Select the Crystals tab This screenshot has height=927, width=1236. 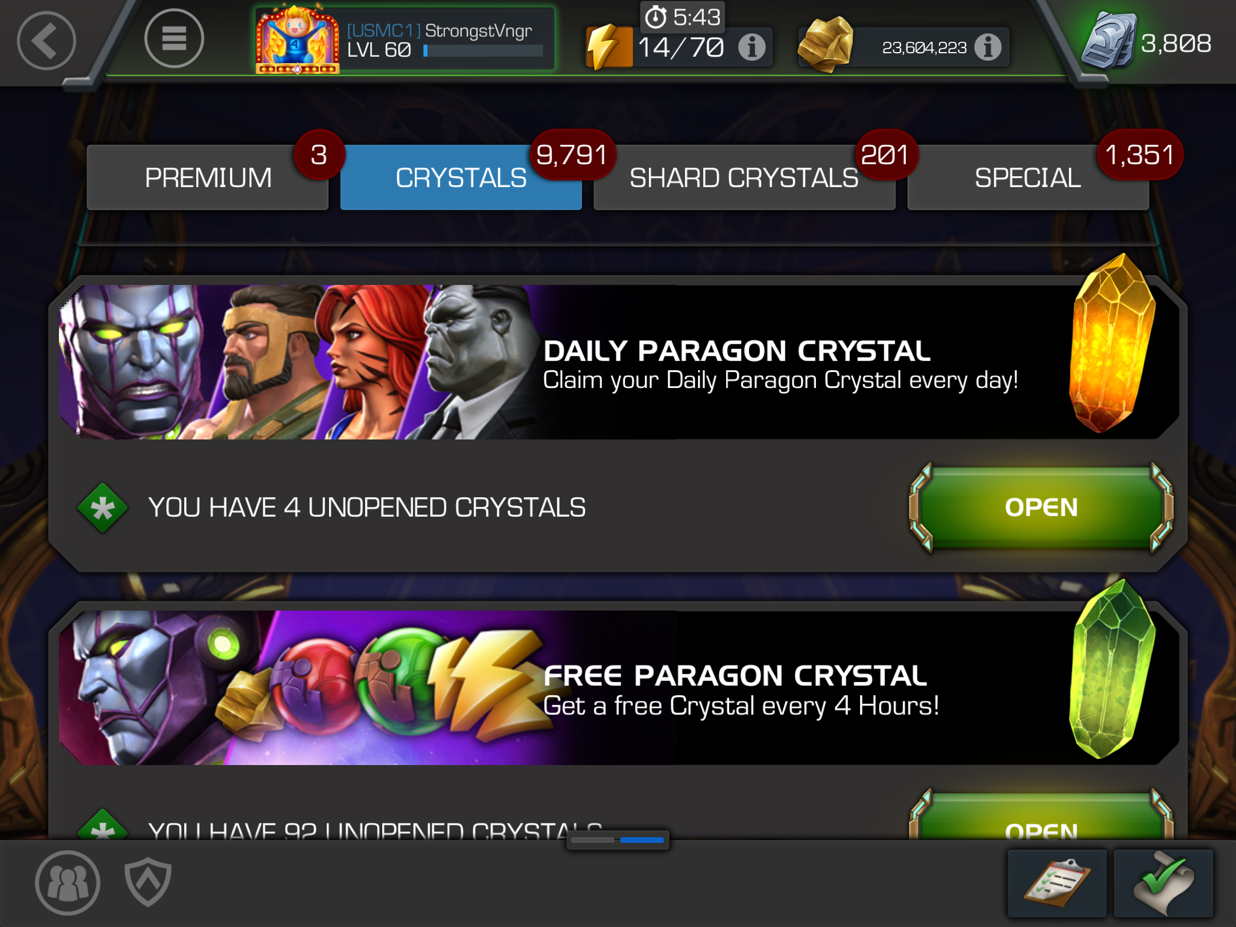pyautogui.click(x=461, y=177)
